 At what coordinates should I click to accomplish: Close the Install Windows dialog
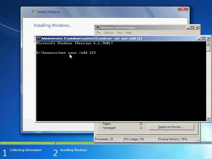click(x=183, y=8)
